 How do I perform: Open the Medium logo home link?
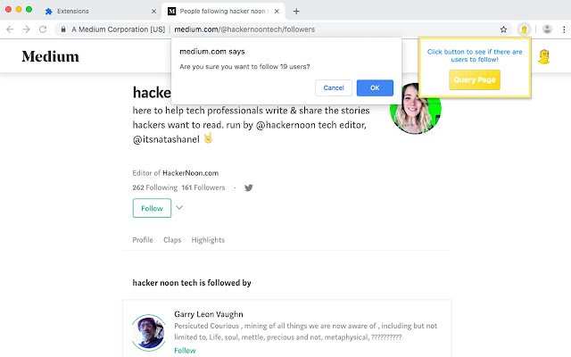(50, 56)
